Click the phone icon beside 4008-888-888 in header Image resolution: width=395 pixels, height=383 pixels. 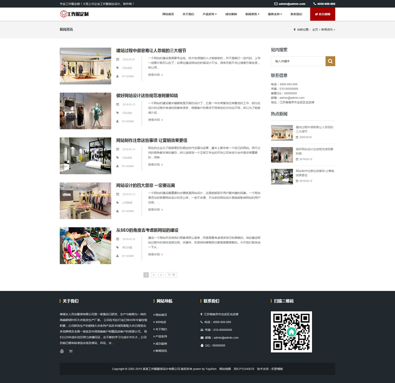314,4
